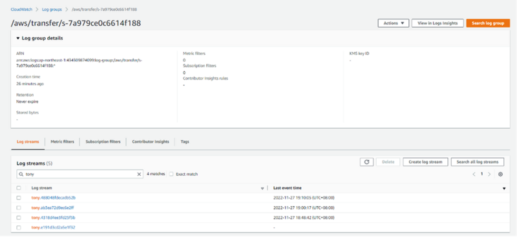Clear the tony search text

click(139, 175)
